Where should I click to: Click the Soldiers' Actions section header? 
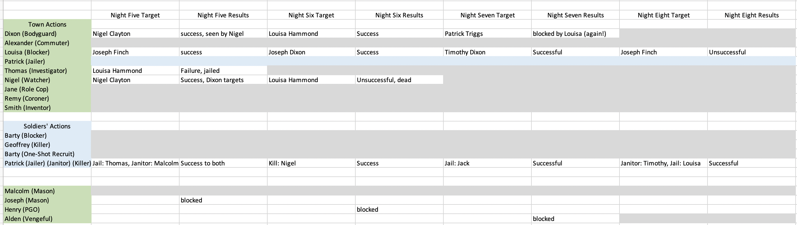47,126
